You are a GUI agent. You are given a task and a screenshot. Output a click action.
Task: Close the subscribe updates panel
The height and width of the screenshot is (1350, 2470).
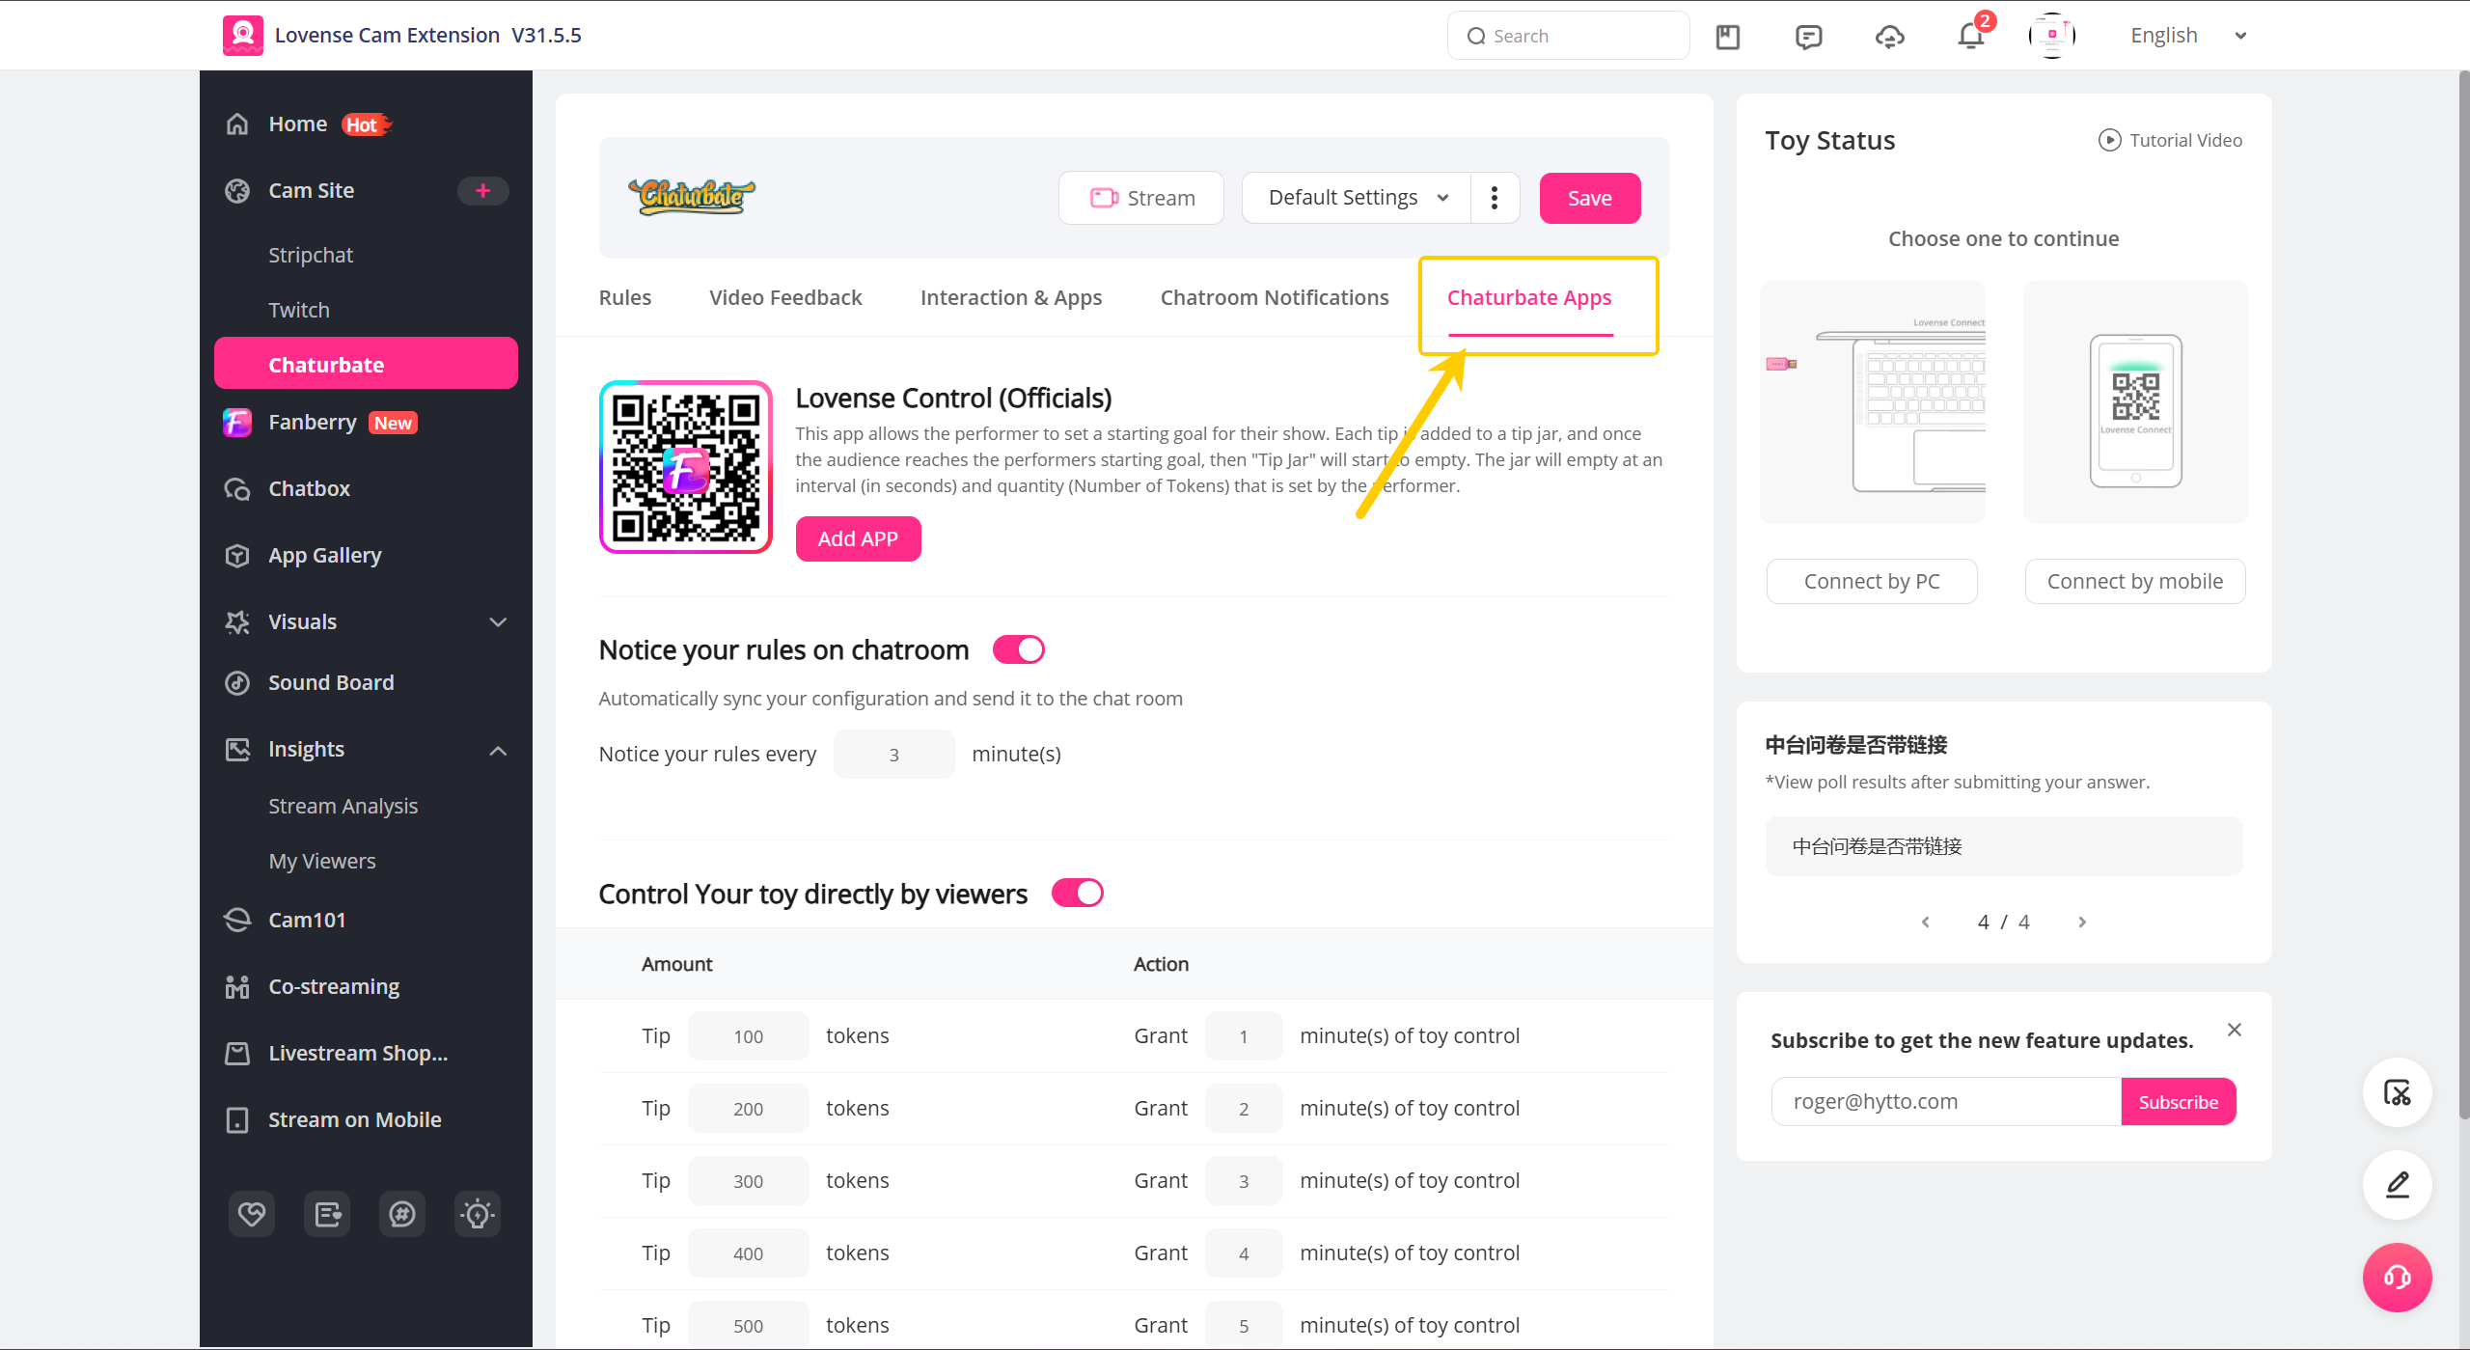pyautogui.click(x=2235, y=1030)
